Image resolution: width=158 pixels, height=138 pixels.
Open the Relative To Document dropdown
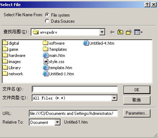[x=58, y=122]
